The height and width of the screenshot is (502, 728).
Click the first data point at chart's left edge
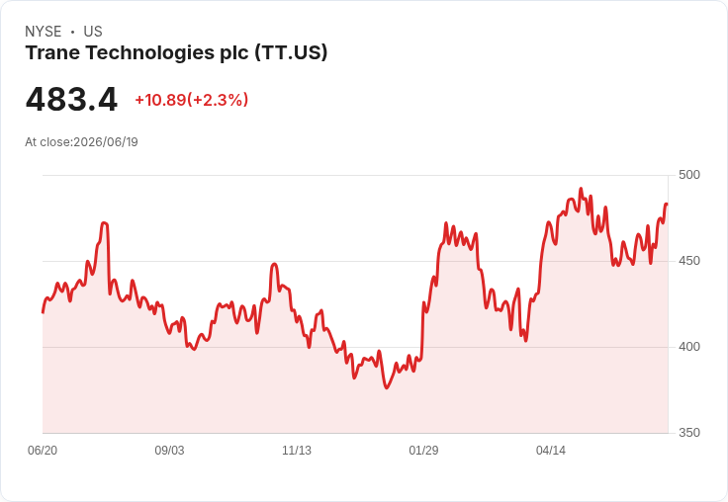click(x=44, y=312)
